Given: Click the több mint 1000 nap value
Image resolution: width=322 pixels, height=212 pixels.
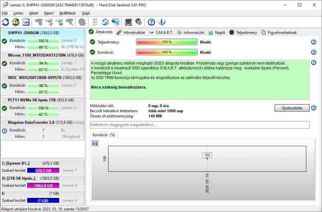Looking at the screenshot, I should pos(165,111).
